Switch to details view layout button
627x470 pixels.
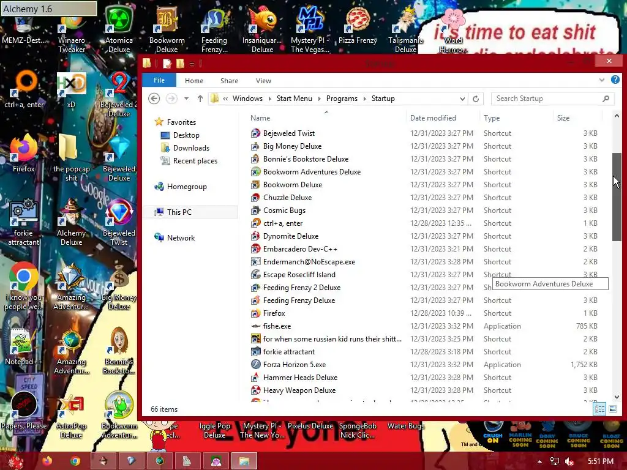(599, 409)
